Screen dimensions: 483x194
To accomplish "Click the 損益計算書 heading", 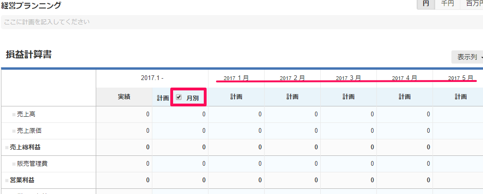I will (x=29, y=55).
